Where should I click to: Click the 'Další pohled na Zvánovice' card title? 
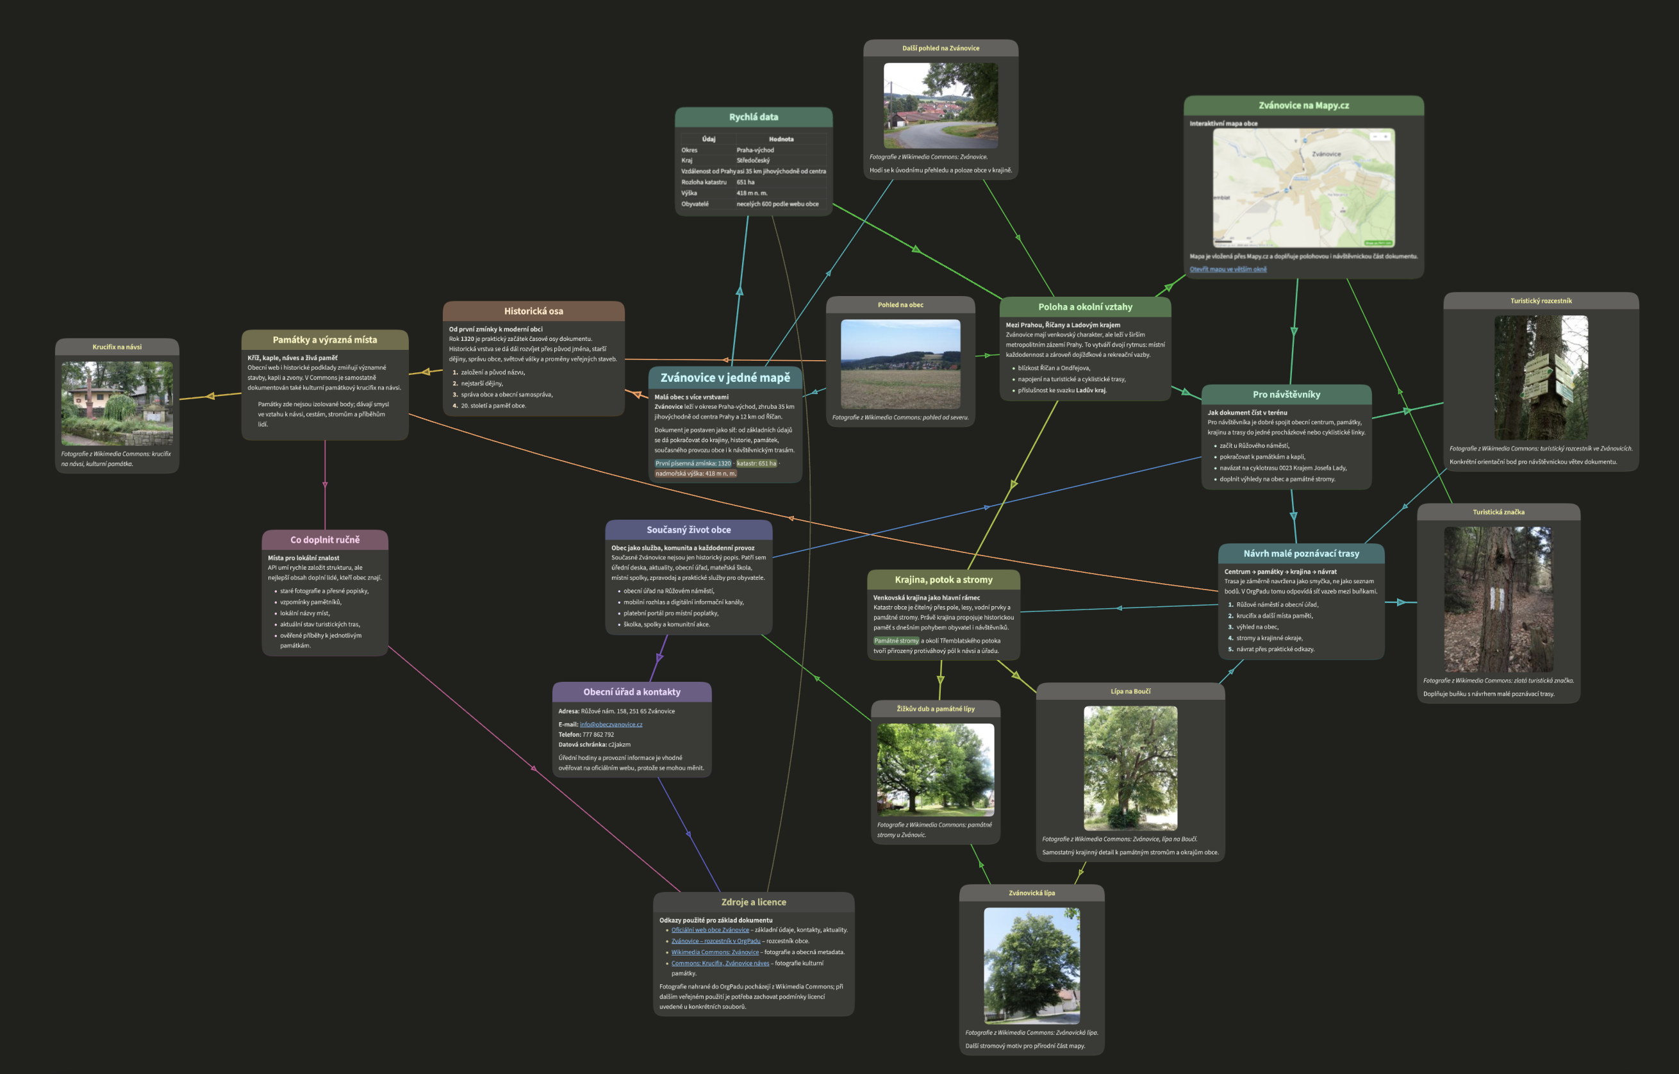pyautogui.click(x=941, y=49)
